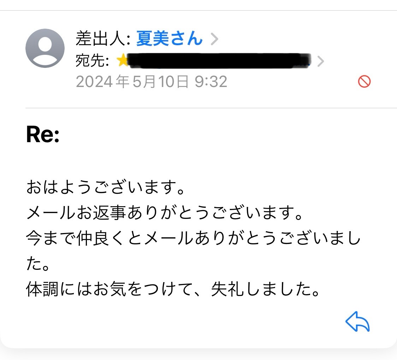This screenshot has height=360, width=397.
Task: Tap the date 2024年5月10日
Action: pos(132,82)
